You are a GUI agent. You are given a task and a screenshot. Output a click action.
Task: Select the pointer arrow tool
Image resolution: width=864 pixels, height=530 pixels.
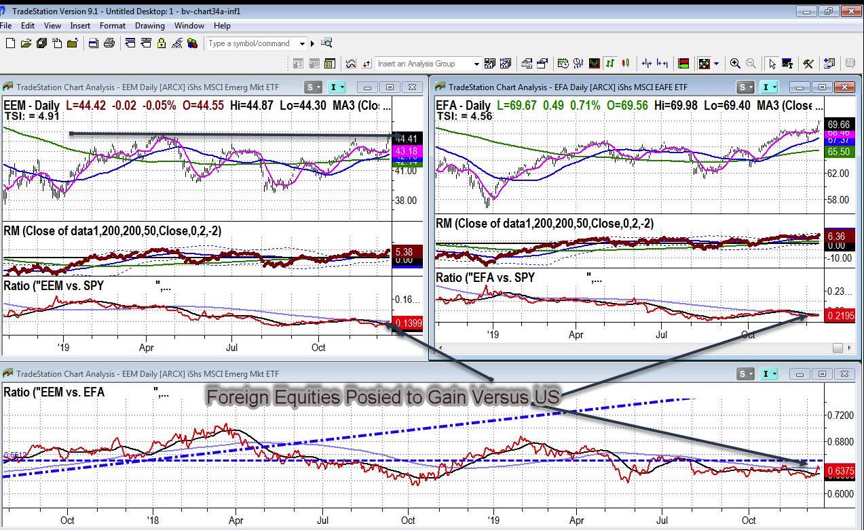tap(772, 63)
